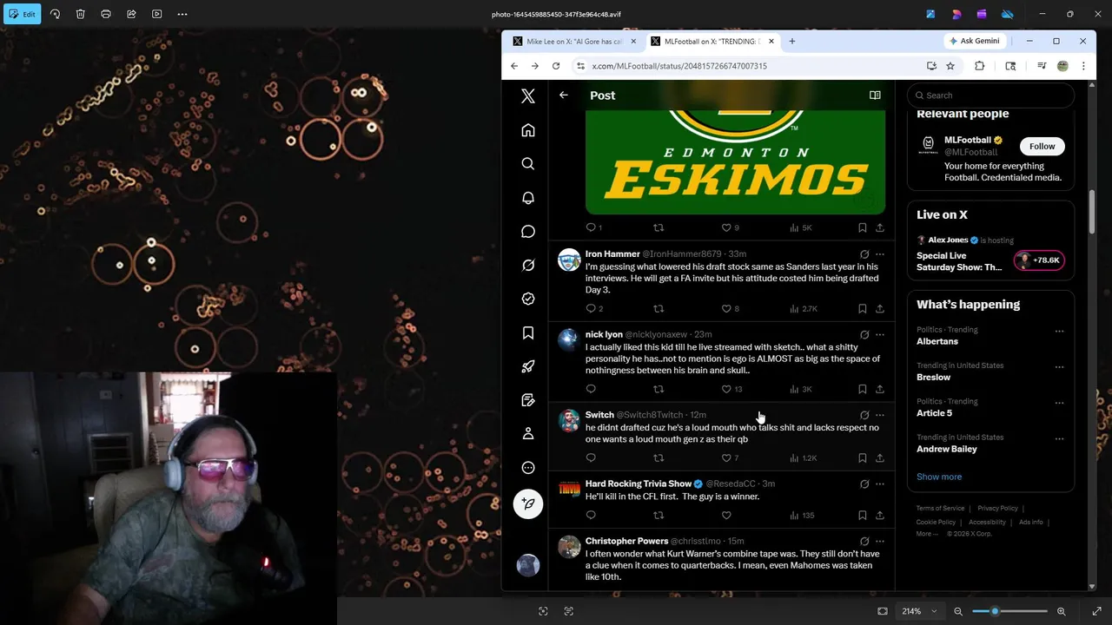Like Hard Rocking Trivia Show's reply
The height and width of the screenshot is (625, 1112).
tap(726, 515)
